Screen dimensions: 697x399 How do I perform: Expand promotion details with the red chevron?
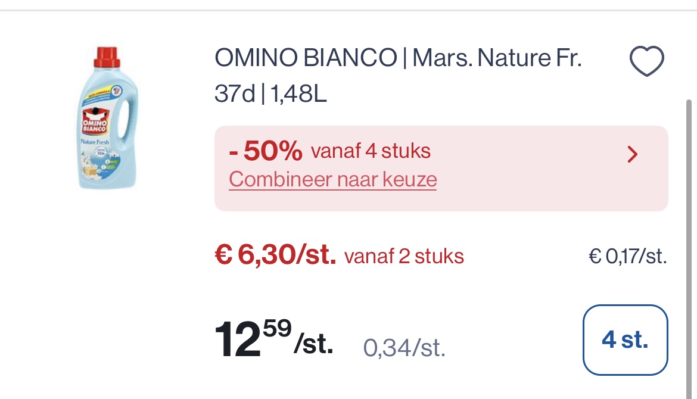tap(633, 154)
